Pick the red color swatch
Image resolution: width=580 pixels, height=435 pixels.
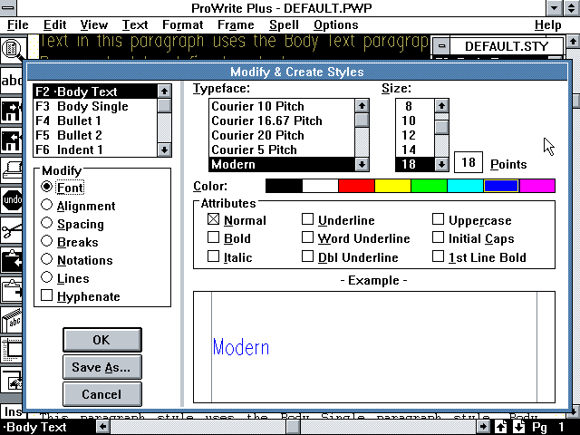(356, 186)
